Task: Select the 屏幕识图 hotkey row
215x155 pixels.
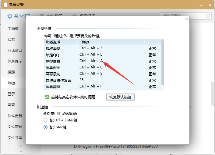Action: pos(103,68)
